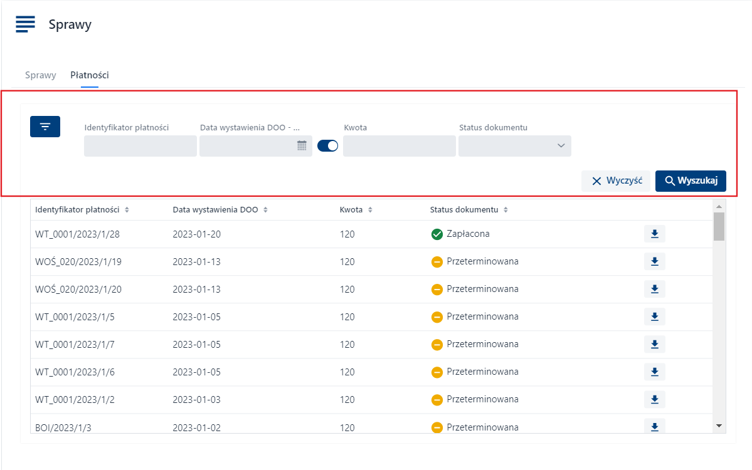Screen dimensions: 752x470
Task: Download document for WT_0001/2023/1/5
Action: point(654,316)
